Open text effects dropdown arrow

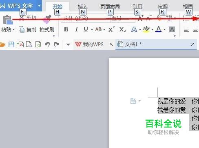click(x=140, y=29)
